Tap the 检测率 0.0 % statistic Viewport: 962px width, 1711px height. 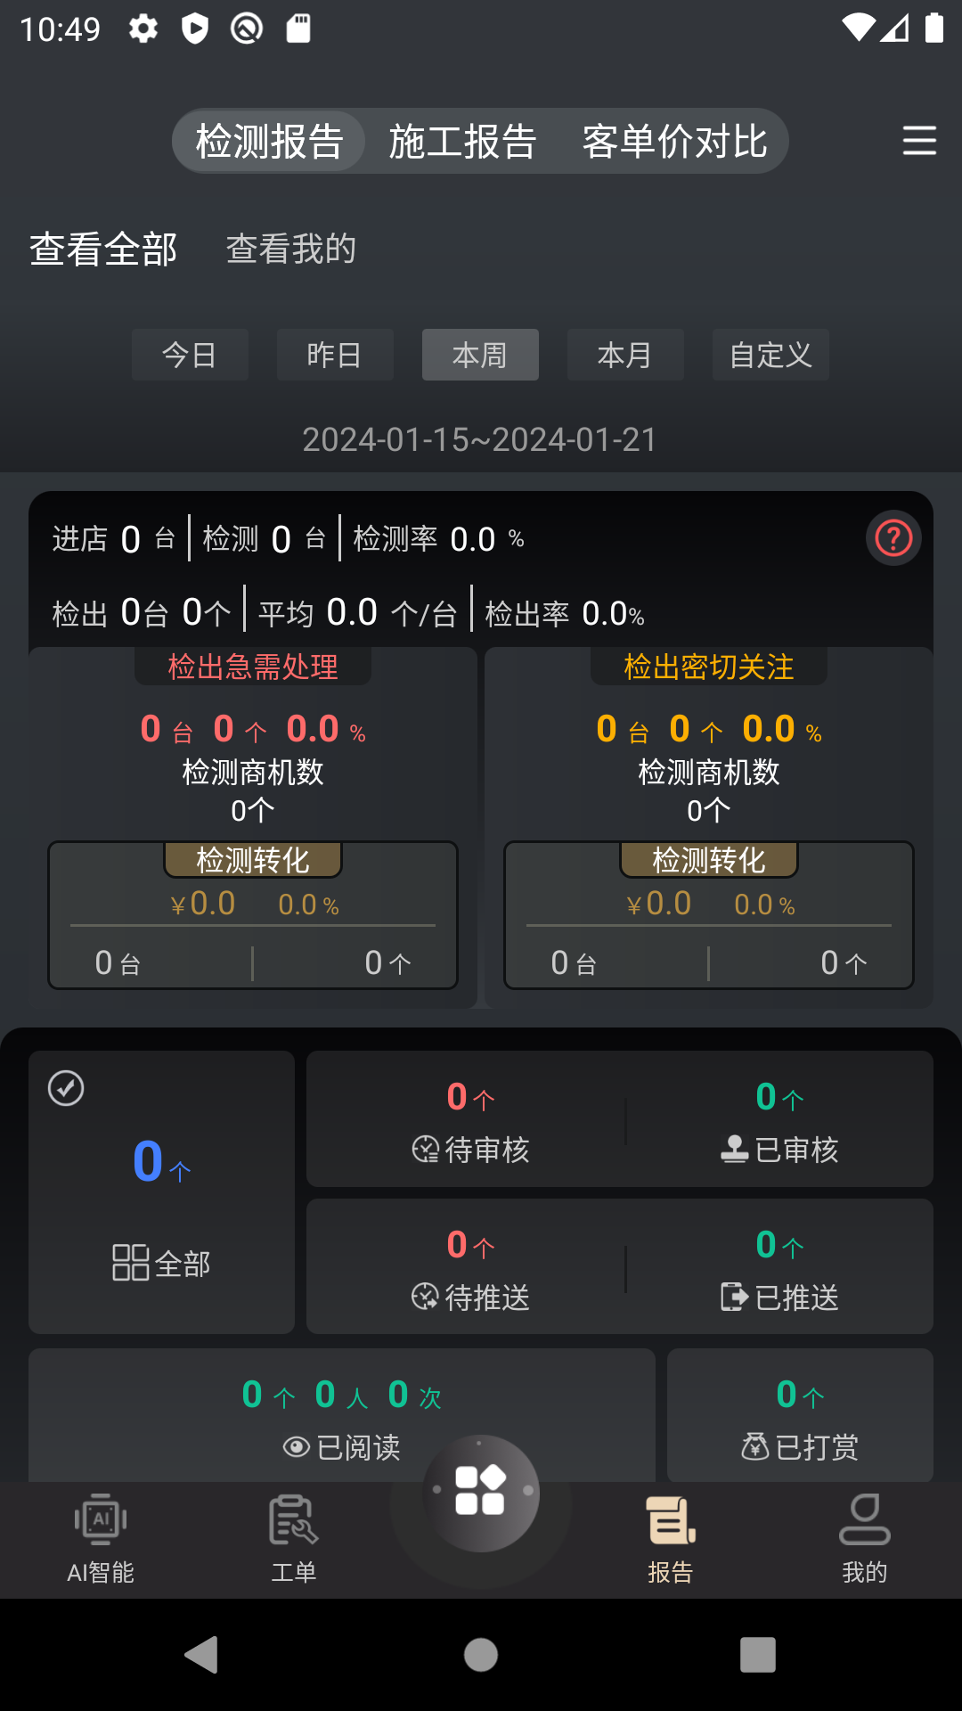[439, 538]
